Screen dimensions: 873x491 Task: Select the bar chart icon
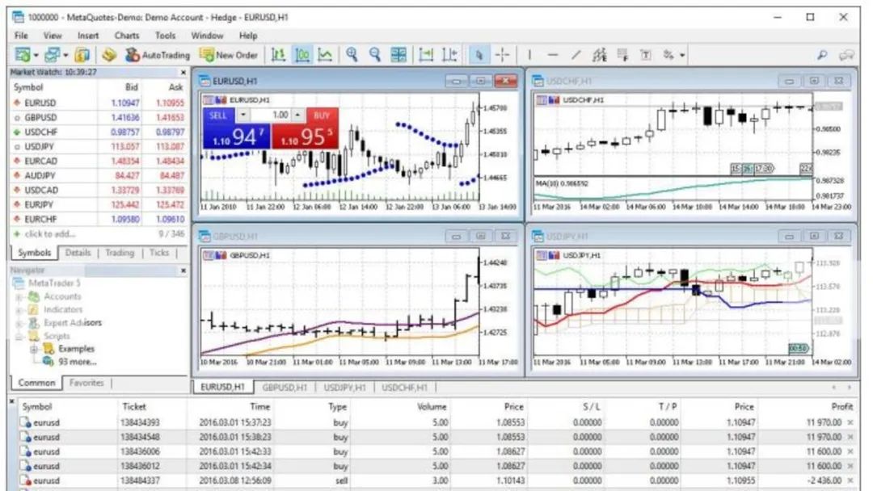(x=278, y=55)
